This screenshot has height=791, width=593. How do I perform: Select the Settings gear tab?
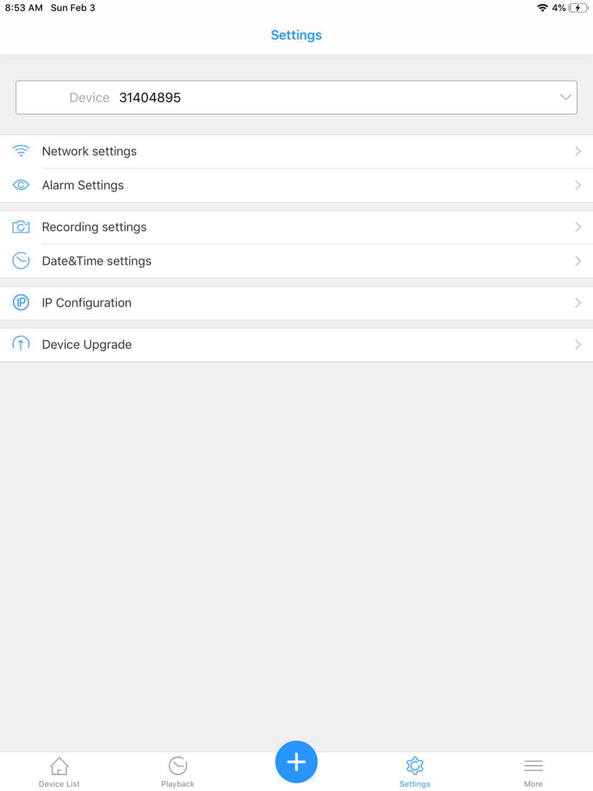point(415,772)
